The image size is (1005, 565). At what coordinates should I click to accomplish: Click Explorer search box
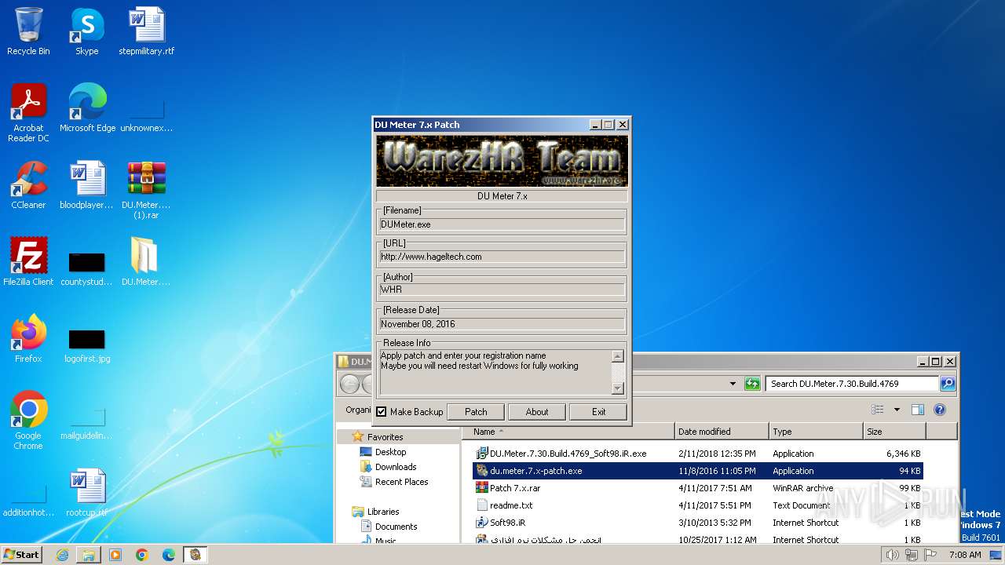pyautogui.click(x=852, y=384)
